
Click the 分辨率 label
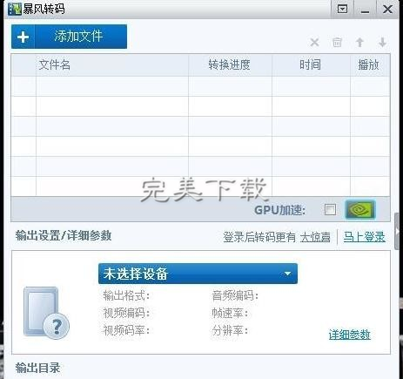230,330
